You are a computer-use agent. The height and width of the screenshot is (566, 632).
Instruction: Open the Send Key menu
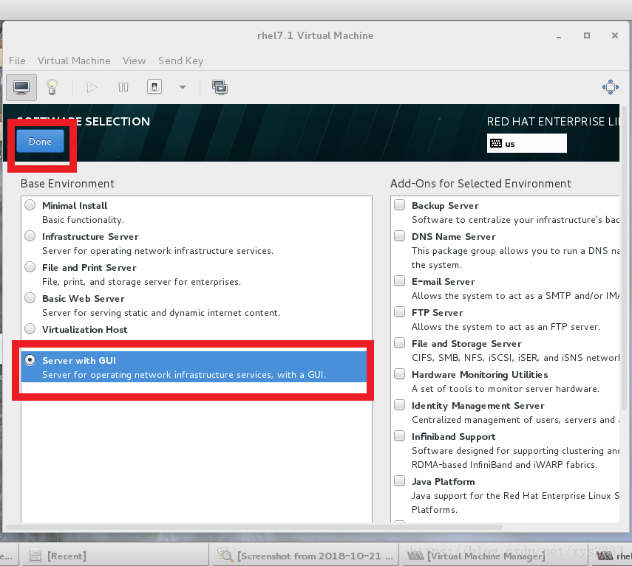click(180, 61)
